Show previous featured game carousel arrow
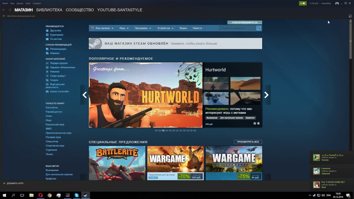Viewport: 354px width, 199px height. click(84, 95)
